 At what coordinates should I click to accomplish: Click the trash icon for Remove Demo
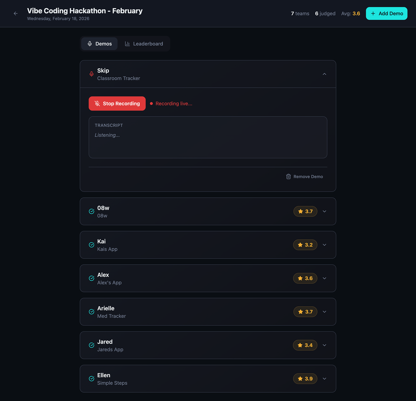coord(288,177)
